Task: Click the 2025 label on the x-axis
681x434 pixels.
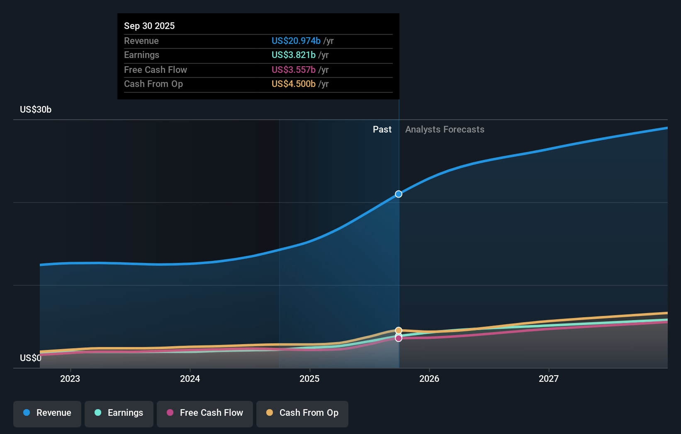Action: tap(310, 379)
